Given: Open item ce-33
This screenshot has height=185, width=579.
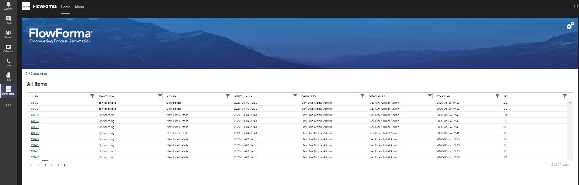Looking at the screenshot, I should [35, 103].
